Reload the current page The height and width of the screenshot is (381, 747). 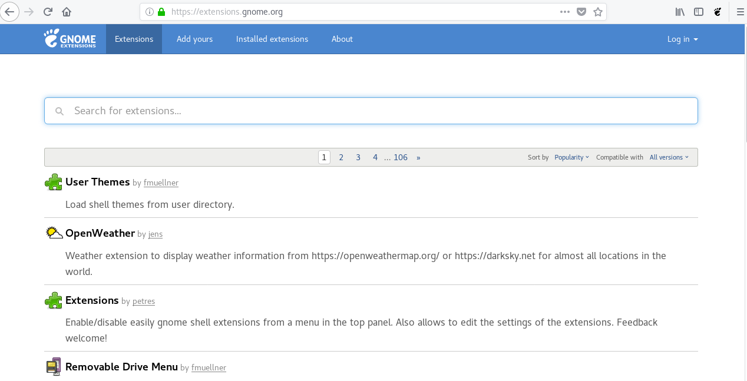point(48,11)
